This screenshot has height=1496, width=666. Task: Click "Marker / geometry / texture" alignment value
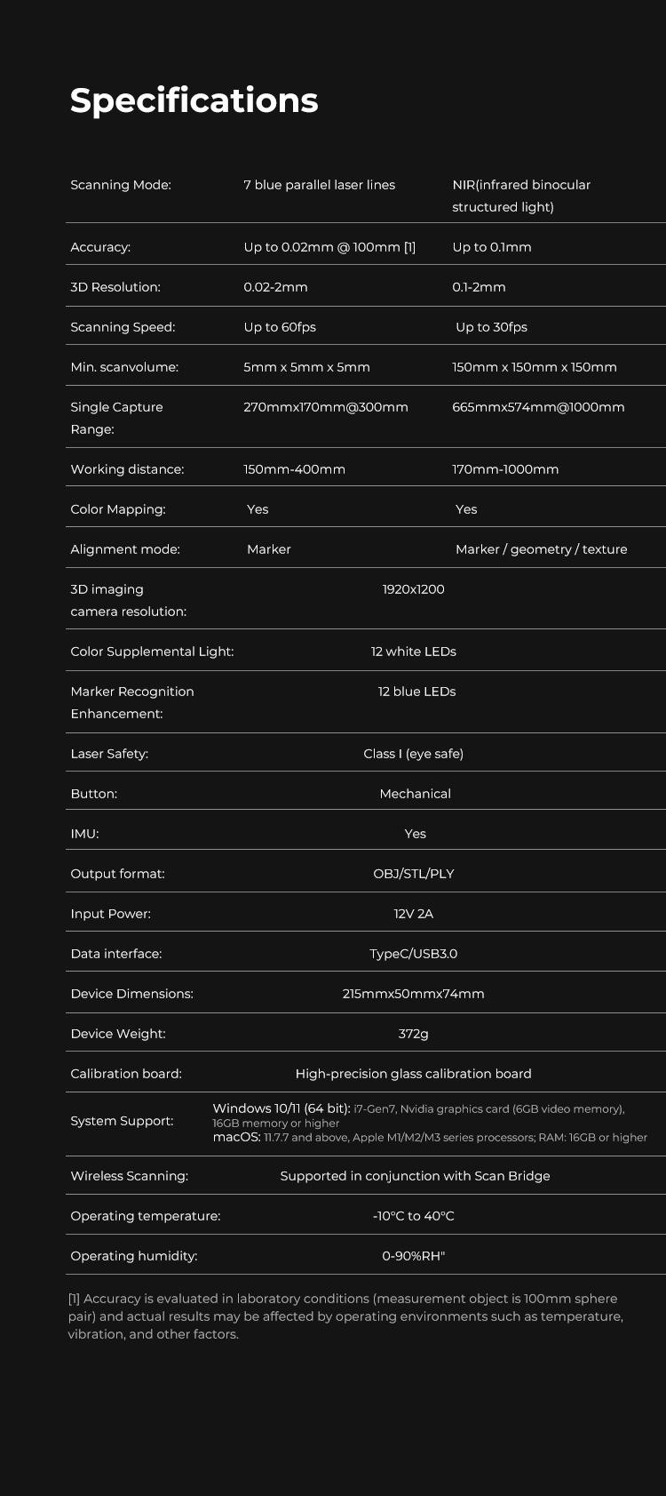[541, 549]
